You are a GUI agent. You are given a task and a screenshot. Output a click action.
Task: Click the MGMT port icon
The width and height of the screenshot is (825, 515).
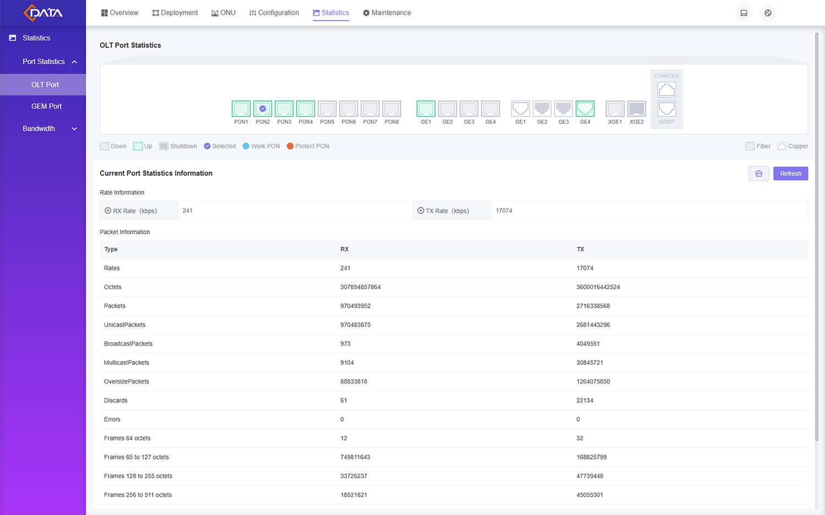tap(667, 109)
